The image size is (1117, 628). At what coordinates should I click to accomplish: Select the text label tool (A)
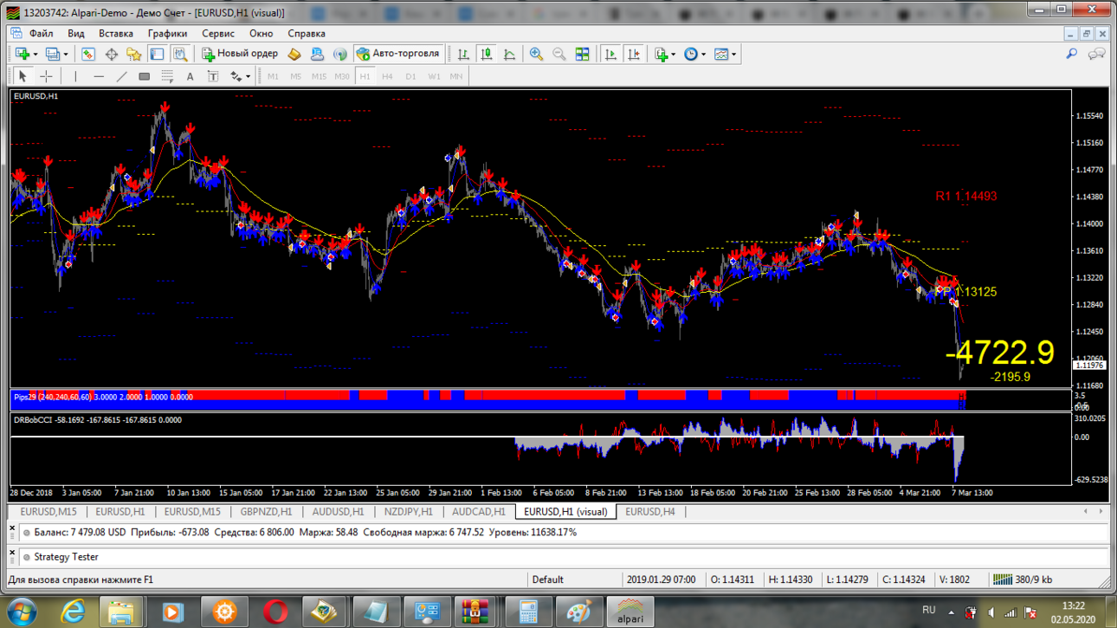tap(190, 76)
